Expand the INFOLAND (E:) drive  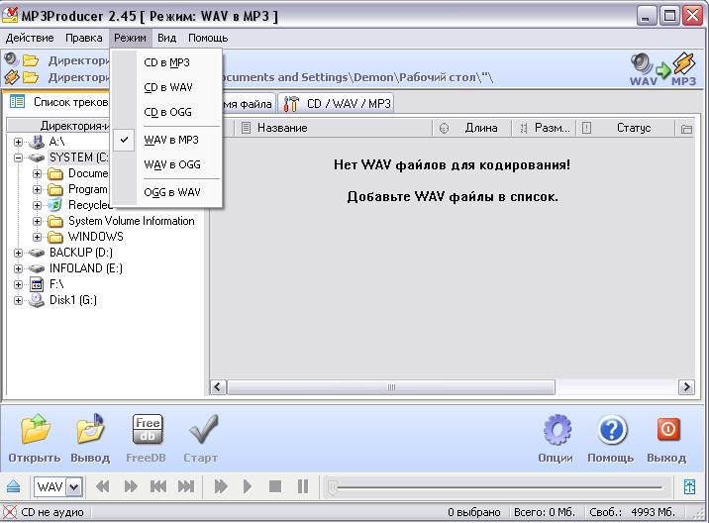[18, 268]
